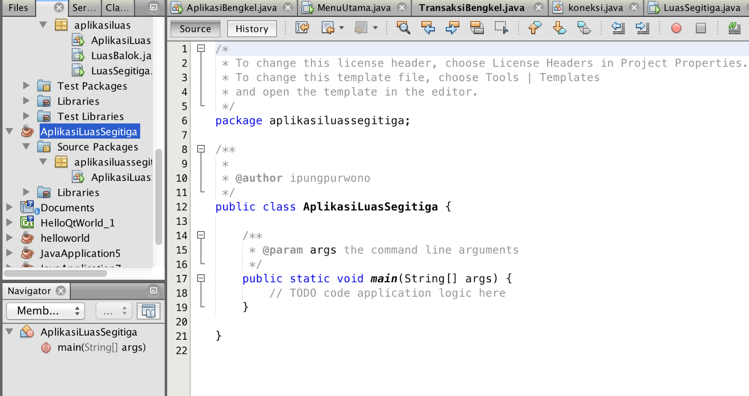Select the HelloQtWorld_1 Qt project icon
Image resolution: width=749 pixels, height=396 pixels.
[x=27, y=222]
